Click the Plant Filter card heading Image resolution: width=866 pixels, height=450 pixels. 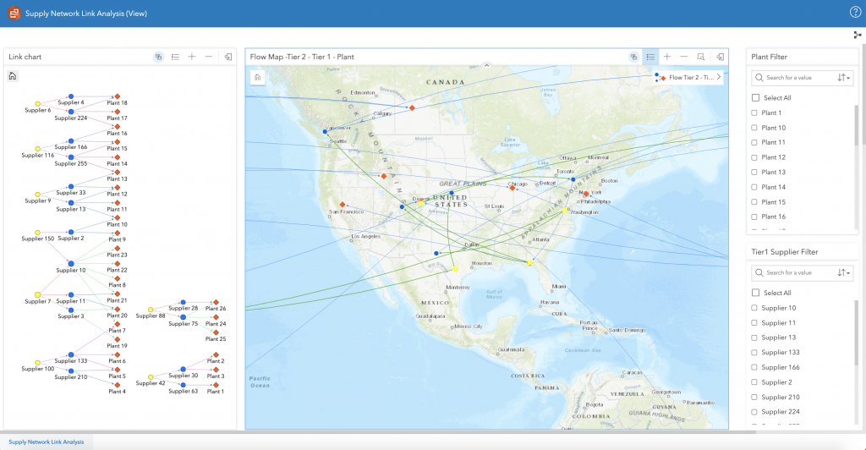pos(769,57)
